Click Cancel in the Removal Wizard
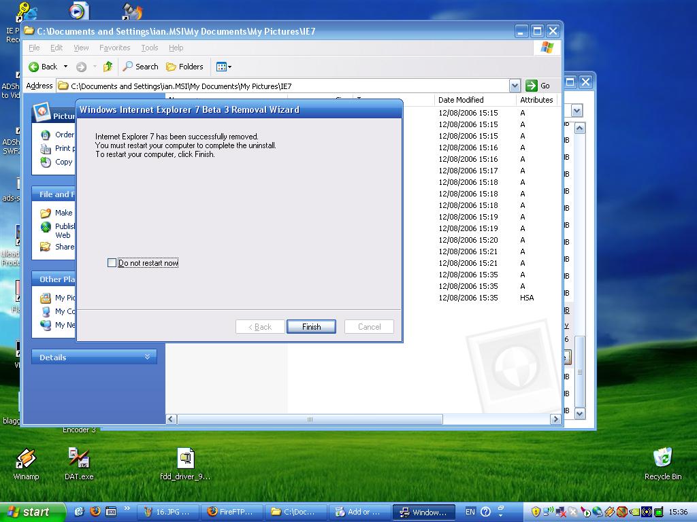 point(370,327)
